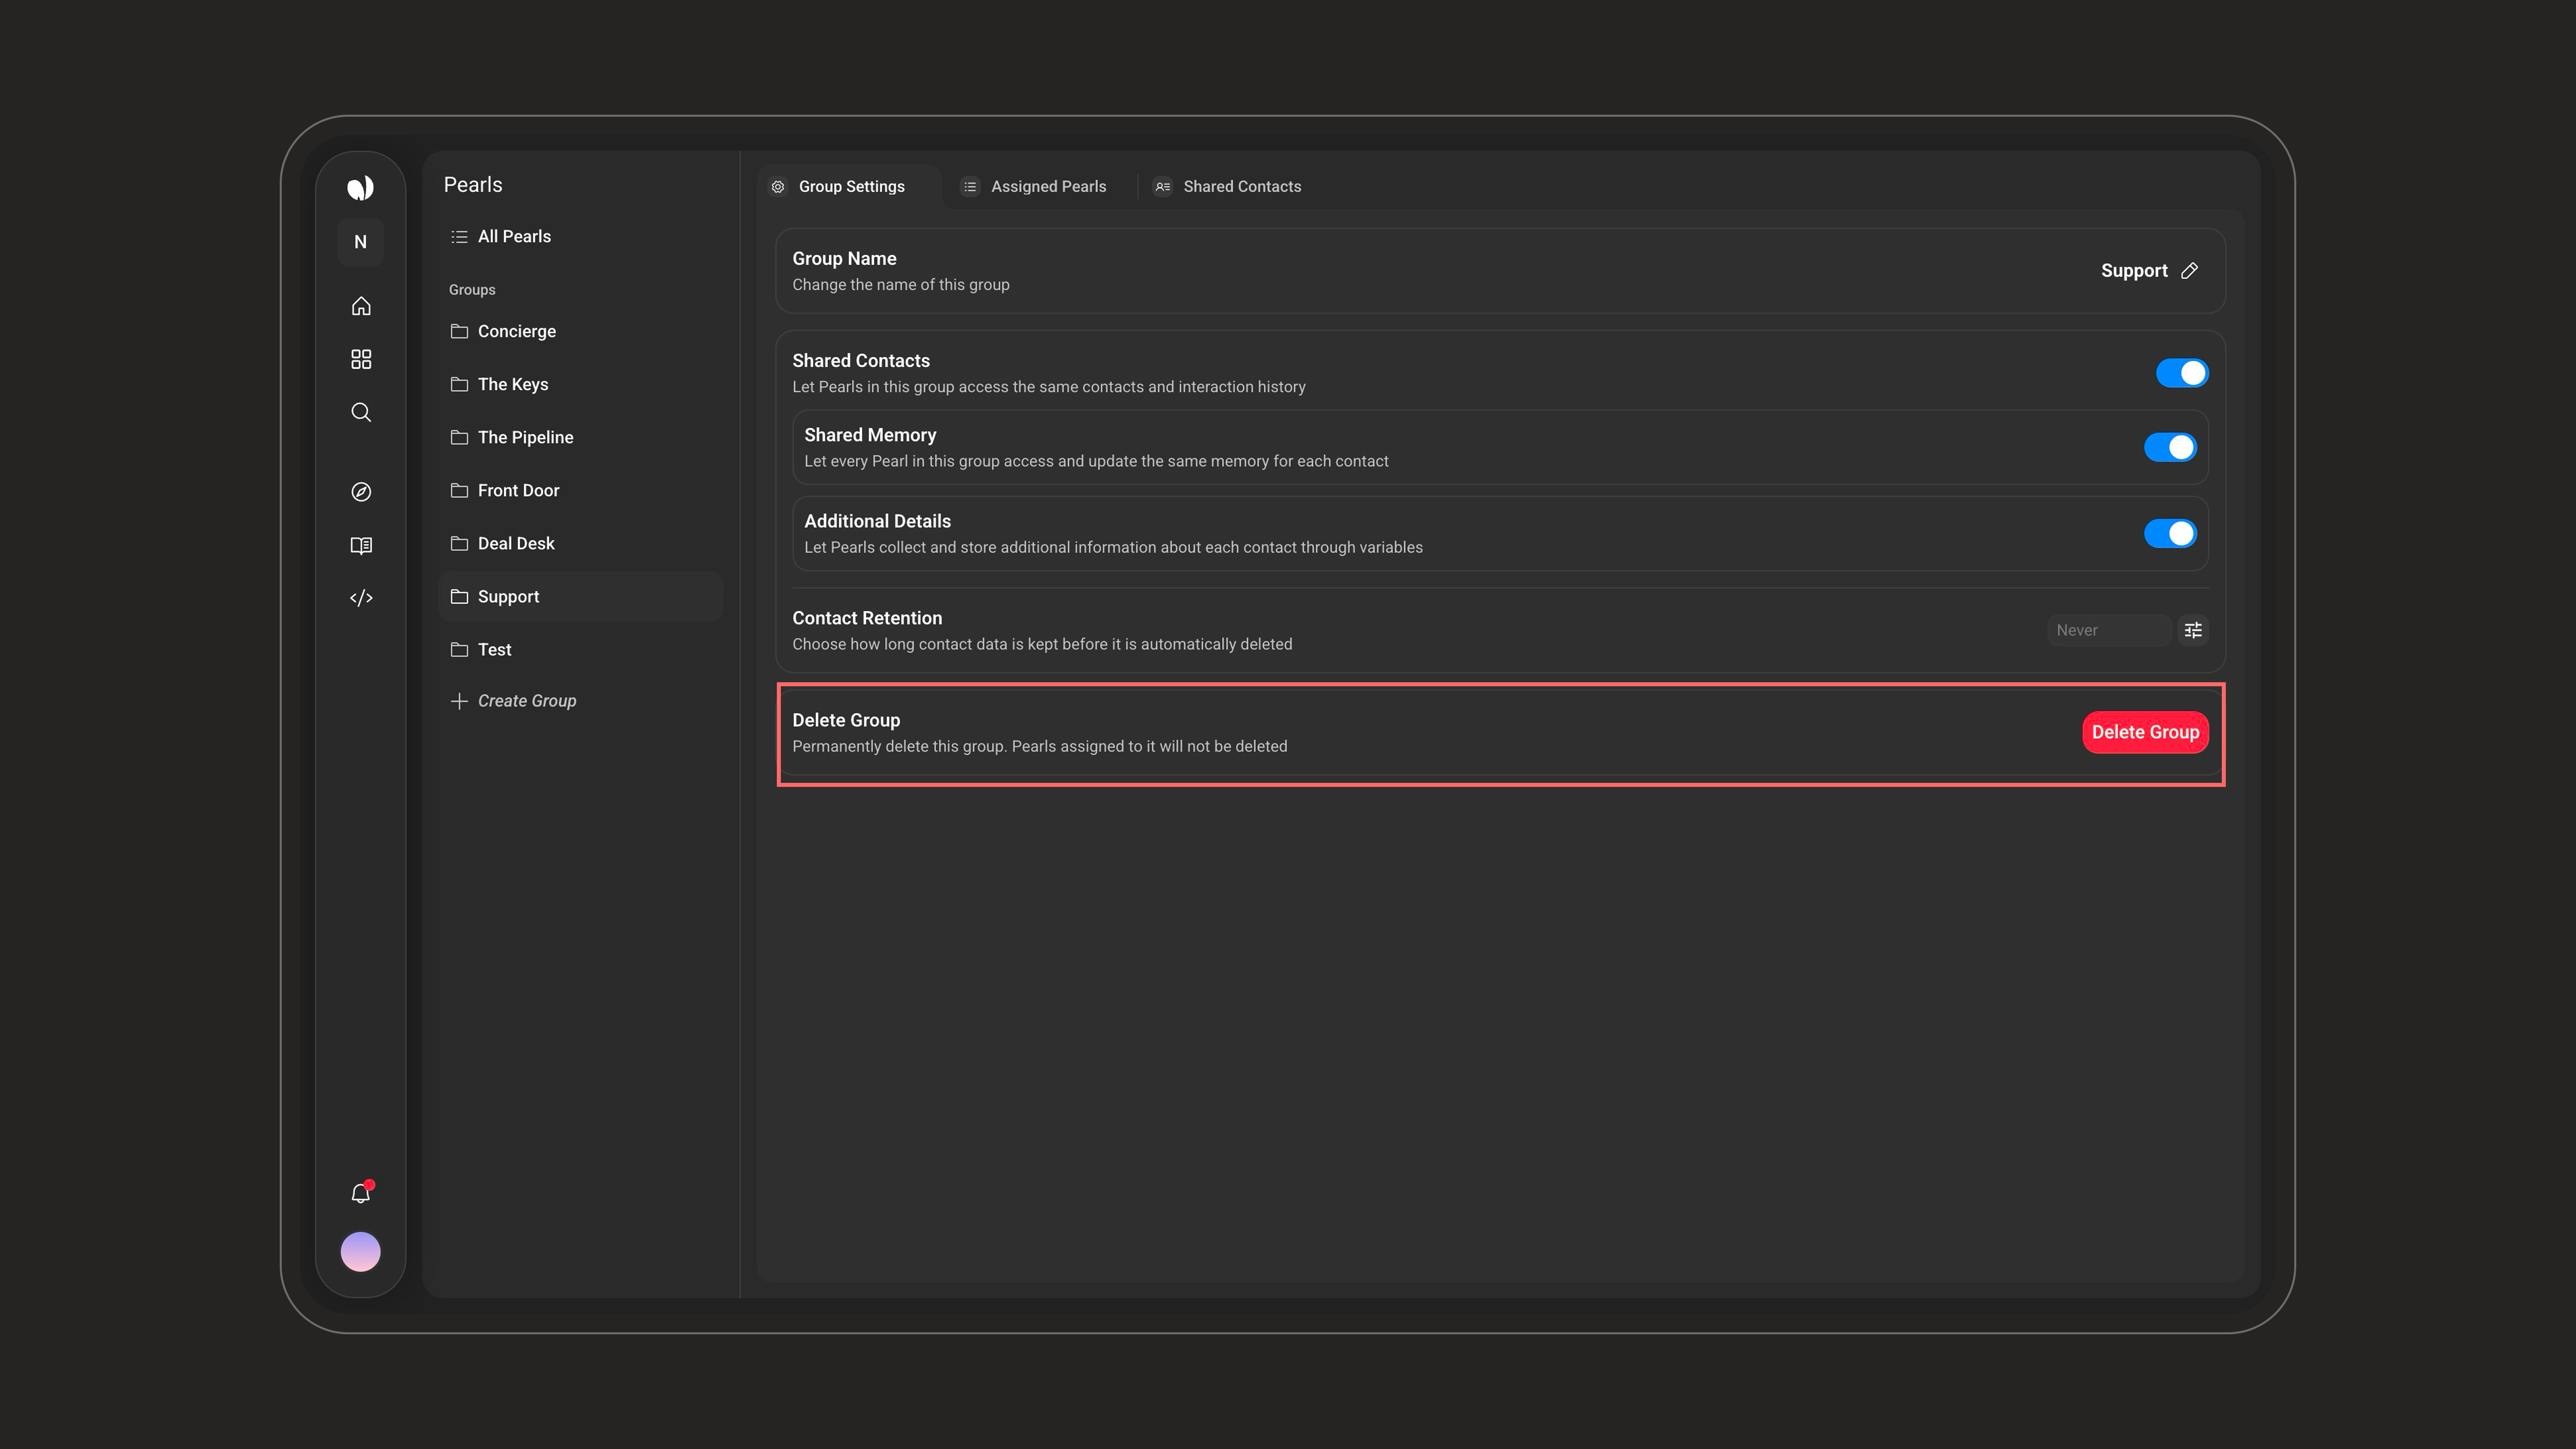This screenshot has height=1449, width=2576.
Task: Open The Pipeline group
Action: (x=580, y=437)
